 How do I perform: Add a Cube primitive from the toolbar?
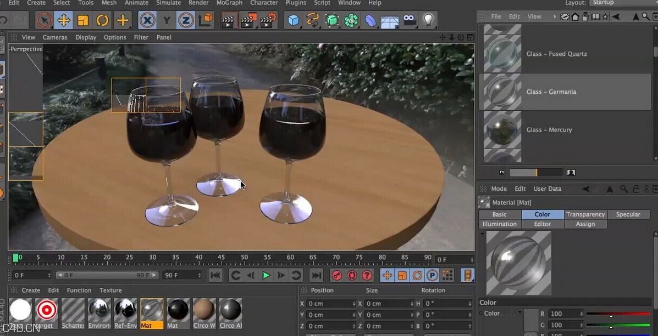click(293, 20)
